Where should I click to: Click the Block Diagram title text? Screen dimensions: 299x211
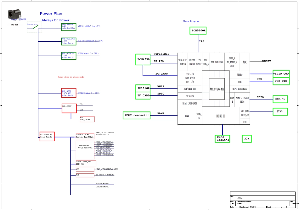[191, 21]
